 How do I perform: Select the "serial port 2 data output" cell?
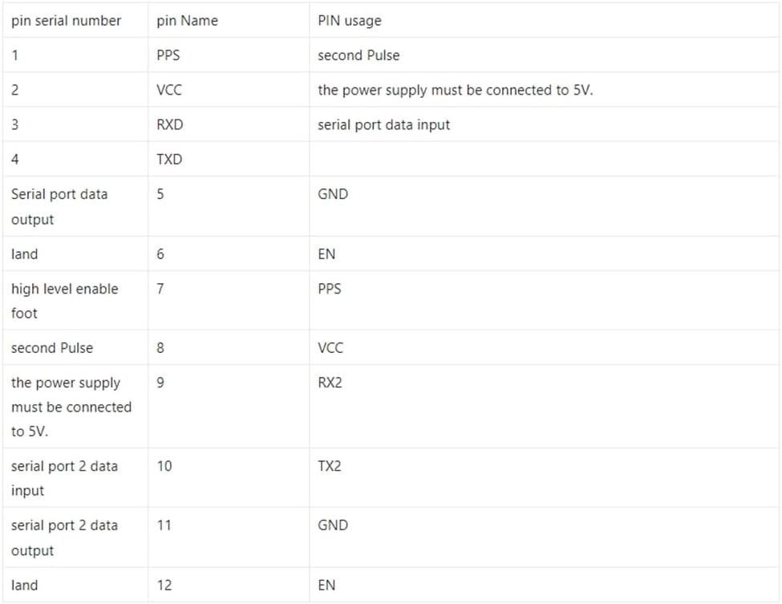tap(64, 537)
